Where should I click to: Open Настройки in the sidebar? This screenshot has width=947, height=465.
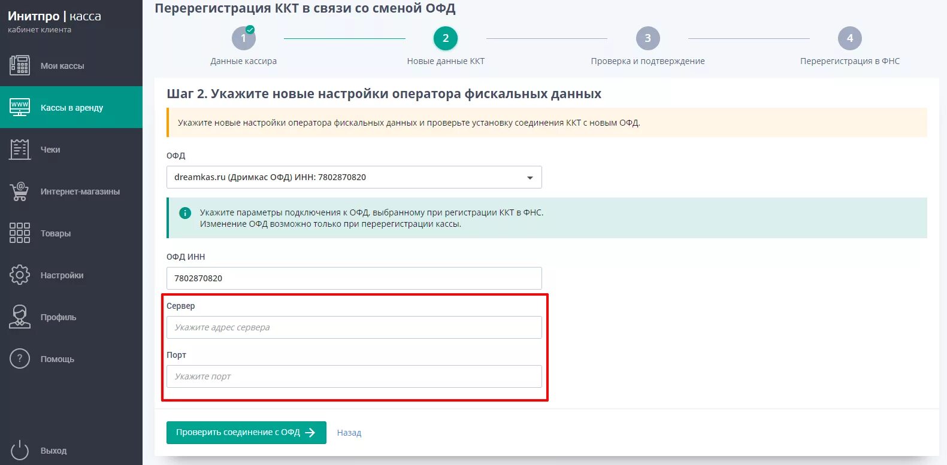point(71,275)
